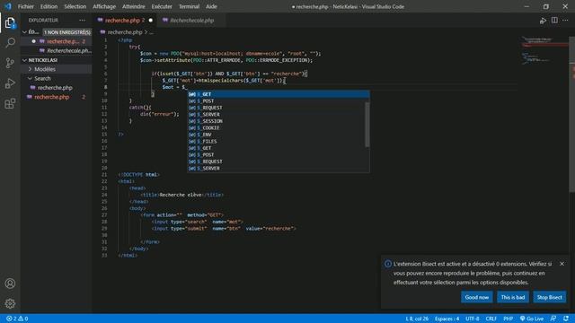Open notifications bell in status bar
The height and width of the screenshot is (323, 575).
point(566,319)
